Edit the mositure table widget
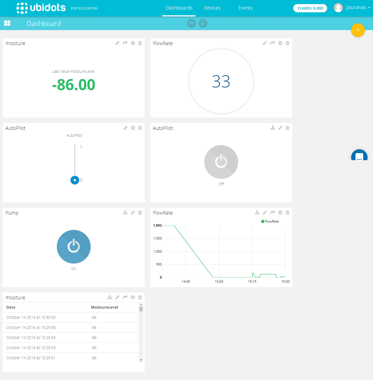The height and width of the screenshot is (380, 373). tap(117, 297)
